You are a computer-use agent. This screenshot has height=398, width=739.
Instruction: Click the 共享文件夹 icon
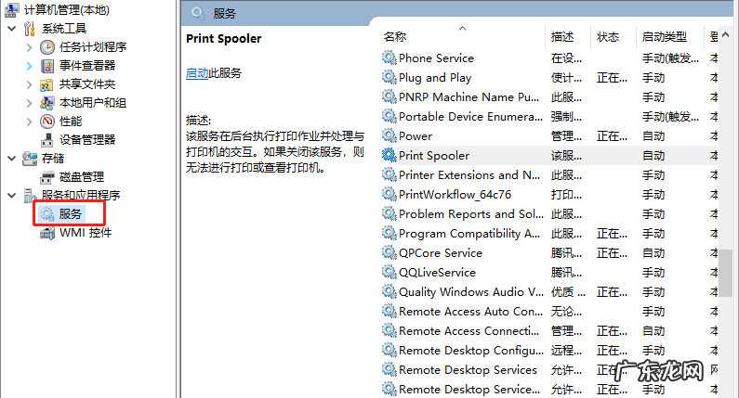tap(46, 84)
